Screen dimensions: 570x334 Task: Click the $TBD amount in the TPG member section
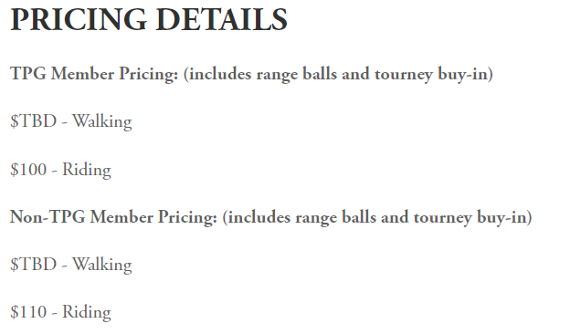click(34, 121)
